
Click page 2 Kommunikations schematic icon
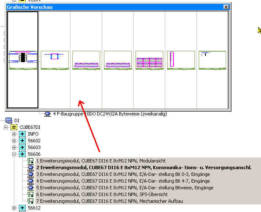31,168
